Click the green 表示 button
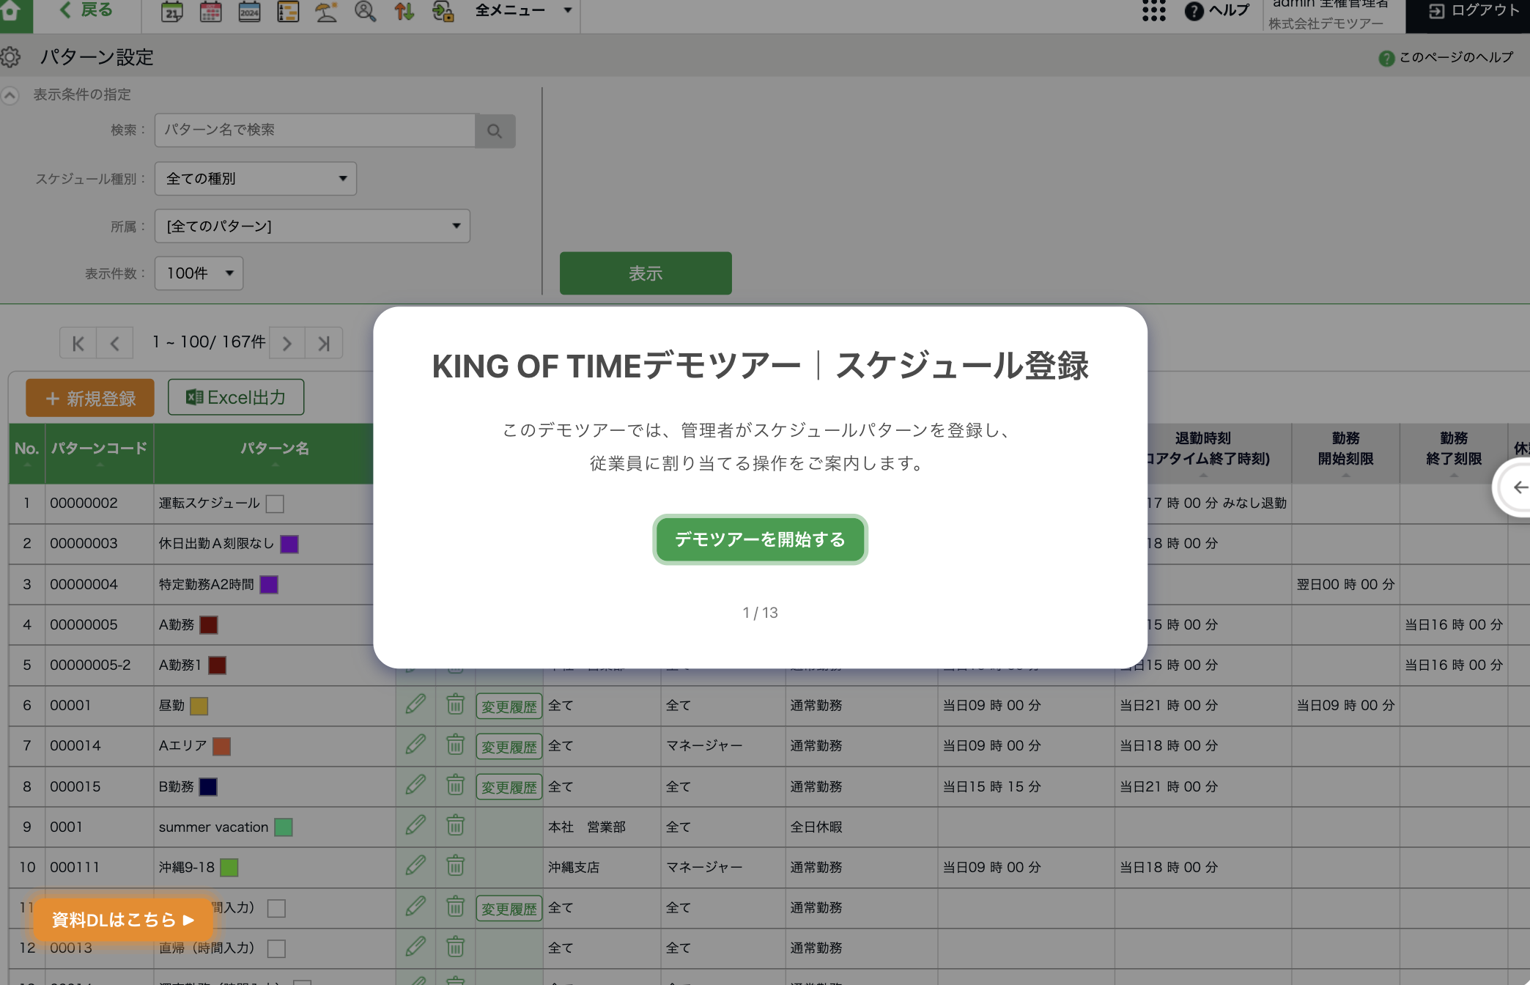1530x985 pixels. click(646, 273)
